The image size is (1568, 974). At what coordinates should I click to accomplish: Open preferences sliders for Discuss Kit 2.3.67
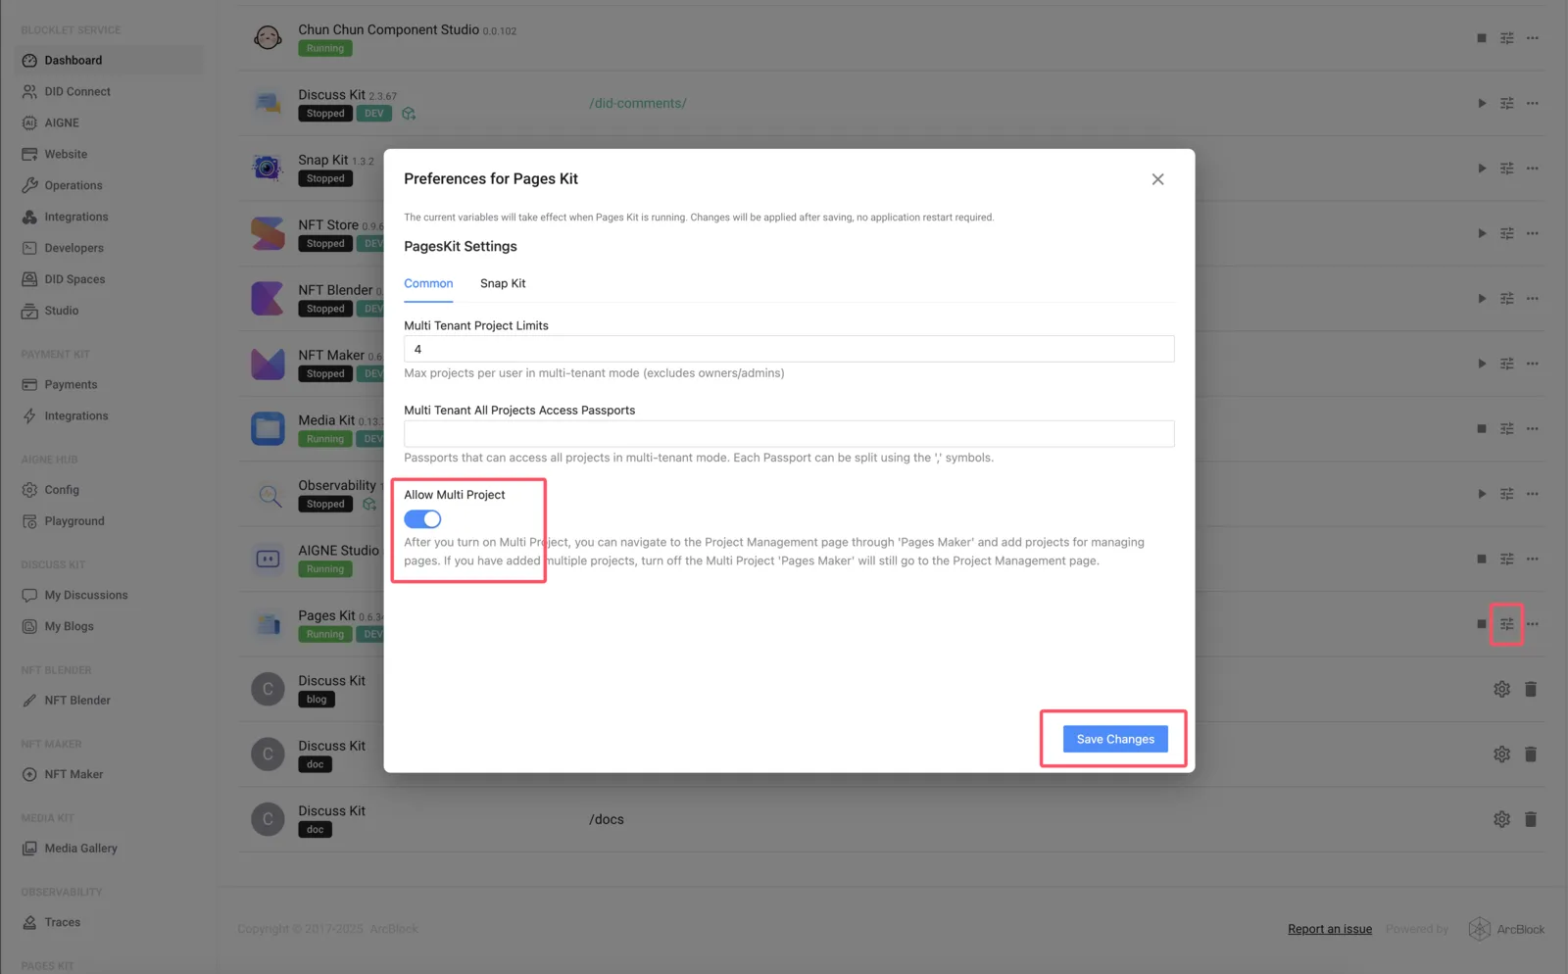(1507, 103)
